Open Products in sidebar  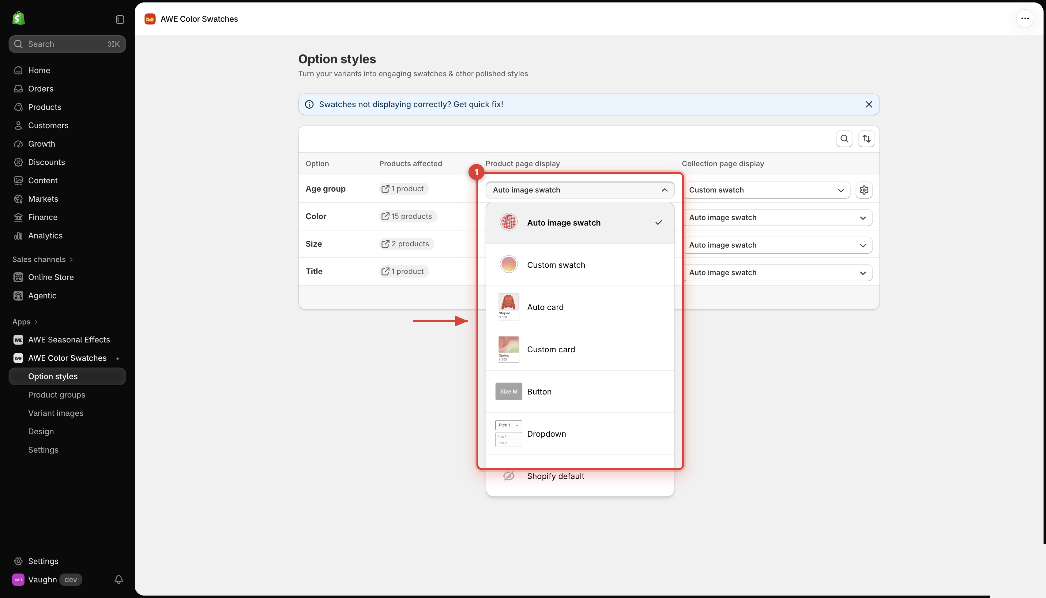point(67,107)
